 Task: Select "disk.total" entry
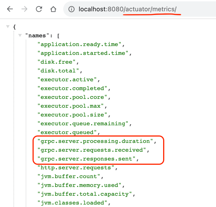click(58, 71)
